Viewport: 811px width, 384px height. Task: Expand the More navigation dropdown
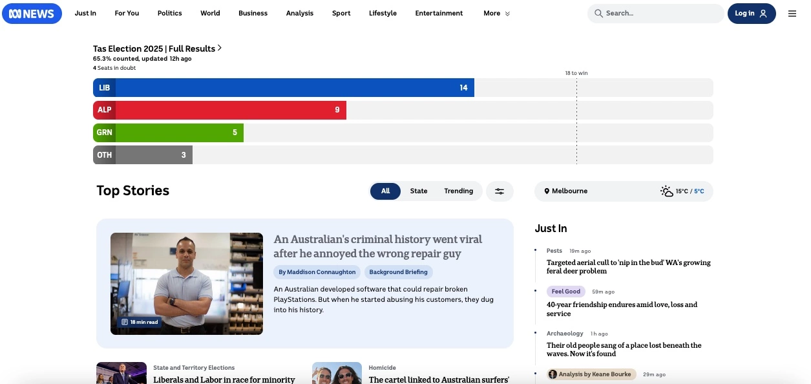coord(496,14)
